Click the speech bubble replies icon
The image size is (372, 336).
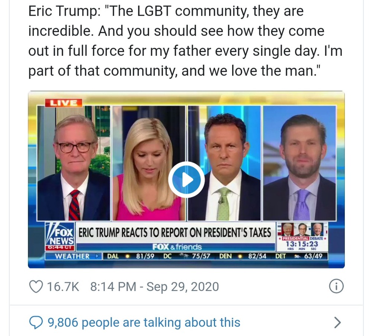click(x=36, y=323)
